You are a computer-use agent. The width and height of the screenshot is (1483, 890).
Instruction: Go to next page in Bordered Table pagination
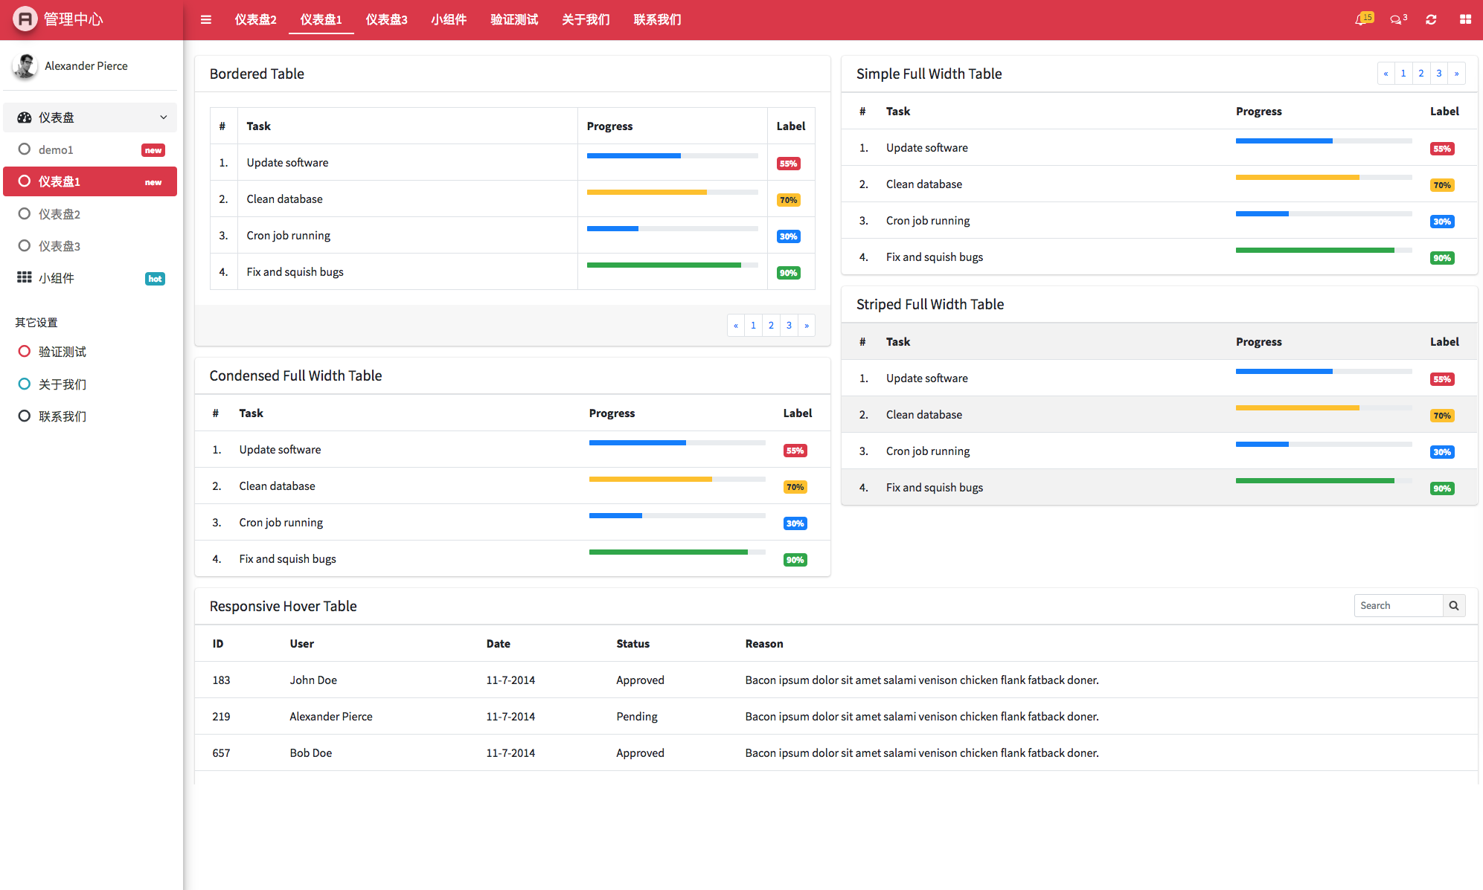807,326
